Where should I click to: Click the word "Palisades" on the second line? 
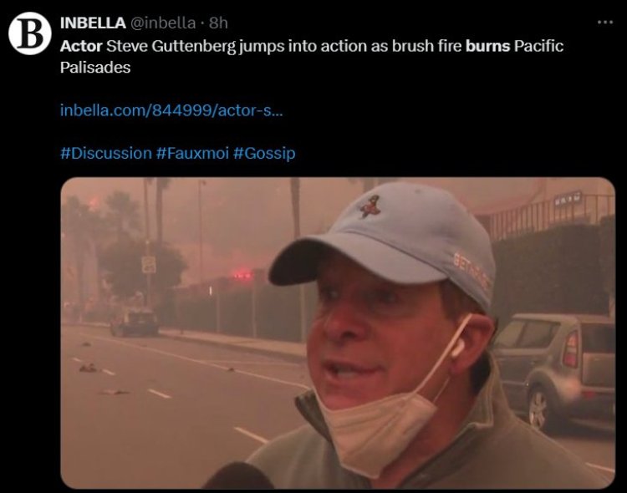tap(95, 67)
